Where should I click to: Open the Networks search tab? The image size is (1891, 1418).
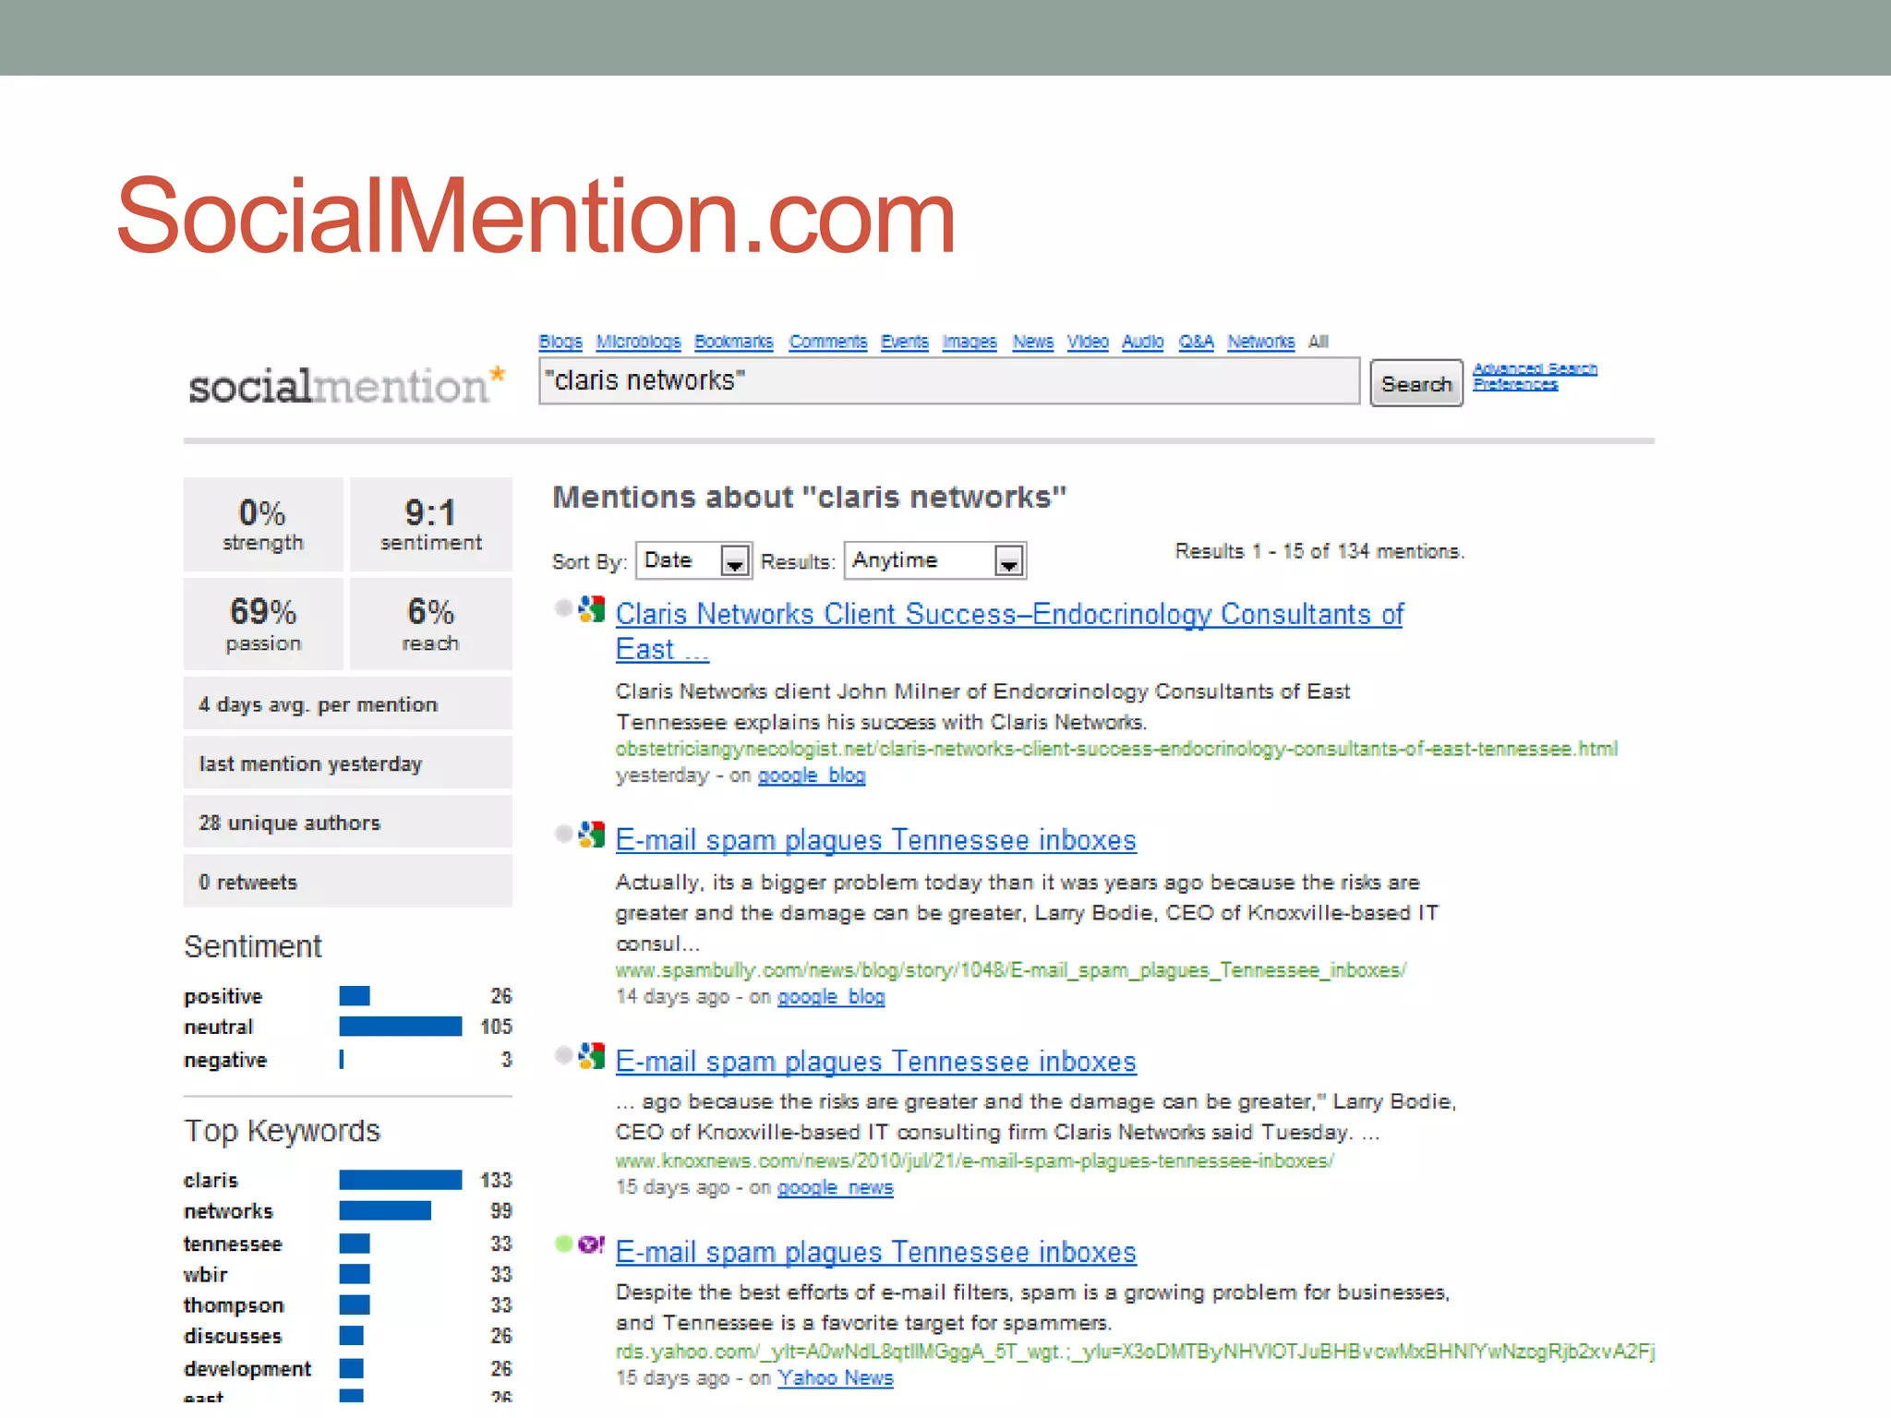coord(1261,342)
